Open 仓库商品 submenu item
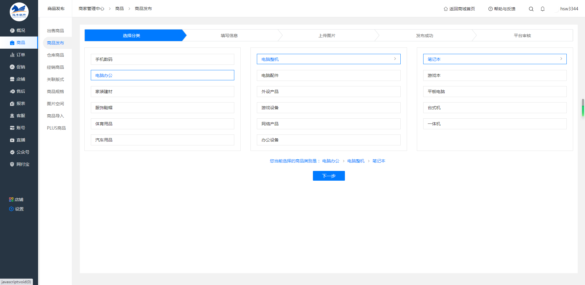 point(55,55)
